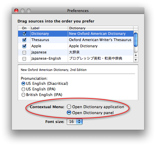Enable the Japanese-English source checkbox

pyautogui.click(x=24, y=59)
